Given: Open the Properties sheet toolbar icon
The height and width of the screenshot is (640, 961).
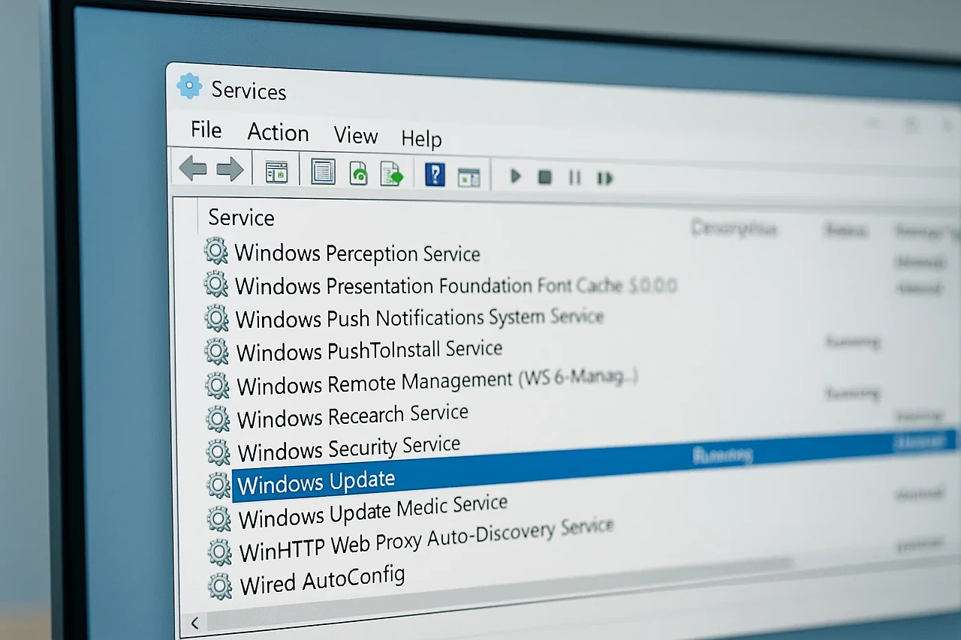Looking at the screenshot, I should coord(323,173).
